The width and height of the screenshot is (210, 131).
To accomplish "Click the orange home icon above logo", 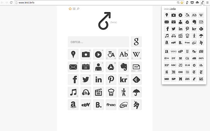I will tap(70, 9).
